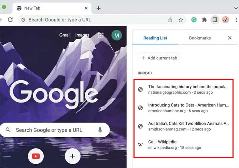Open the YouTube shortcut
The width and height of the screenshot is (239, 168).
[36, 156]
